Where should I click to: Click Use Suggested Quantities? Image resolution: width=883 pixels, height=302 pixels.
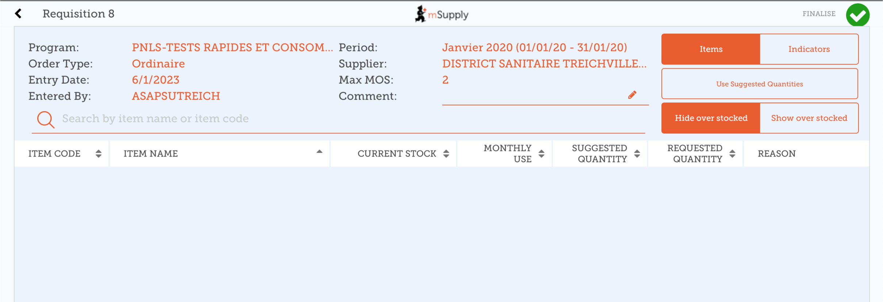[759, 84]
